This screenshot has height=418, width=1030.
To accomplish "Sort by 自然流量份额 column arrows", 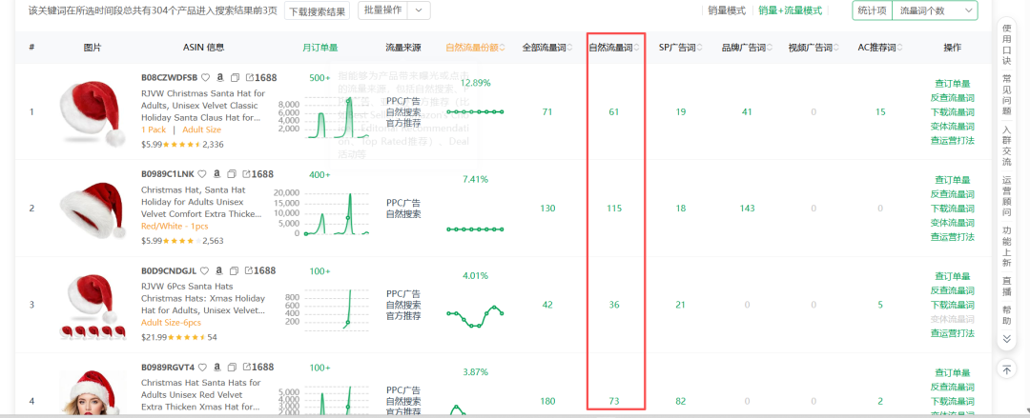I will pos(503,48).
